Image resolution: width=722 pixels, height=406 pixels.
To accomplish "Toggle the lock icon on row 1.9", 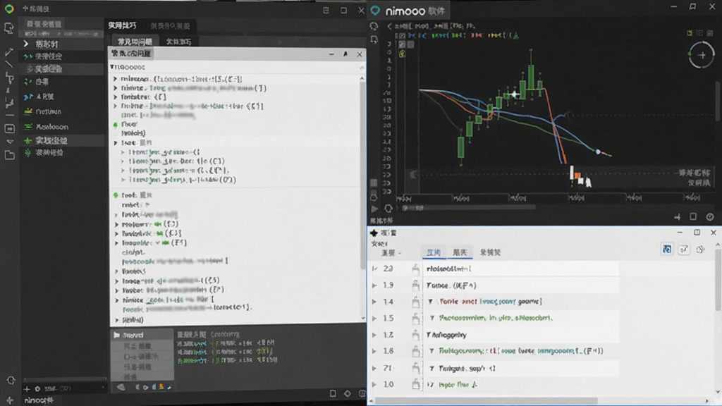I will coord(415,285).
